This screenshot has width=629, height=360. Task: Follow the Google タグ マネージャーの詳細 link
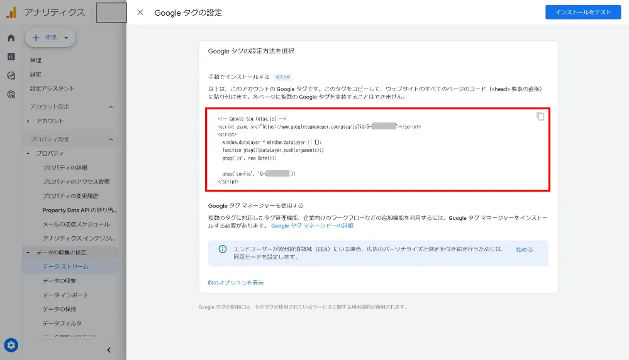(x=312, y=226)
